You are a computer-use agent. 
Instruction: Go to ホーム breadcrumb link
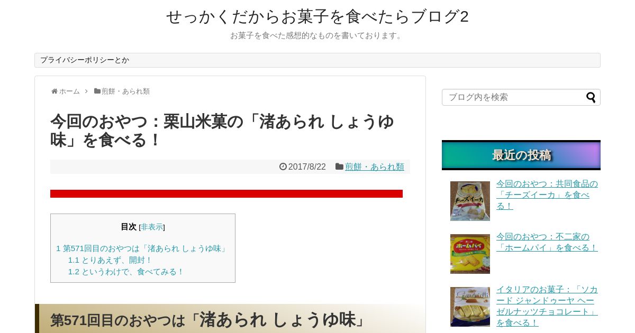pos(69,91)
